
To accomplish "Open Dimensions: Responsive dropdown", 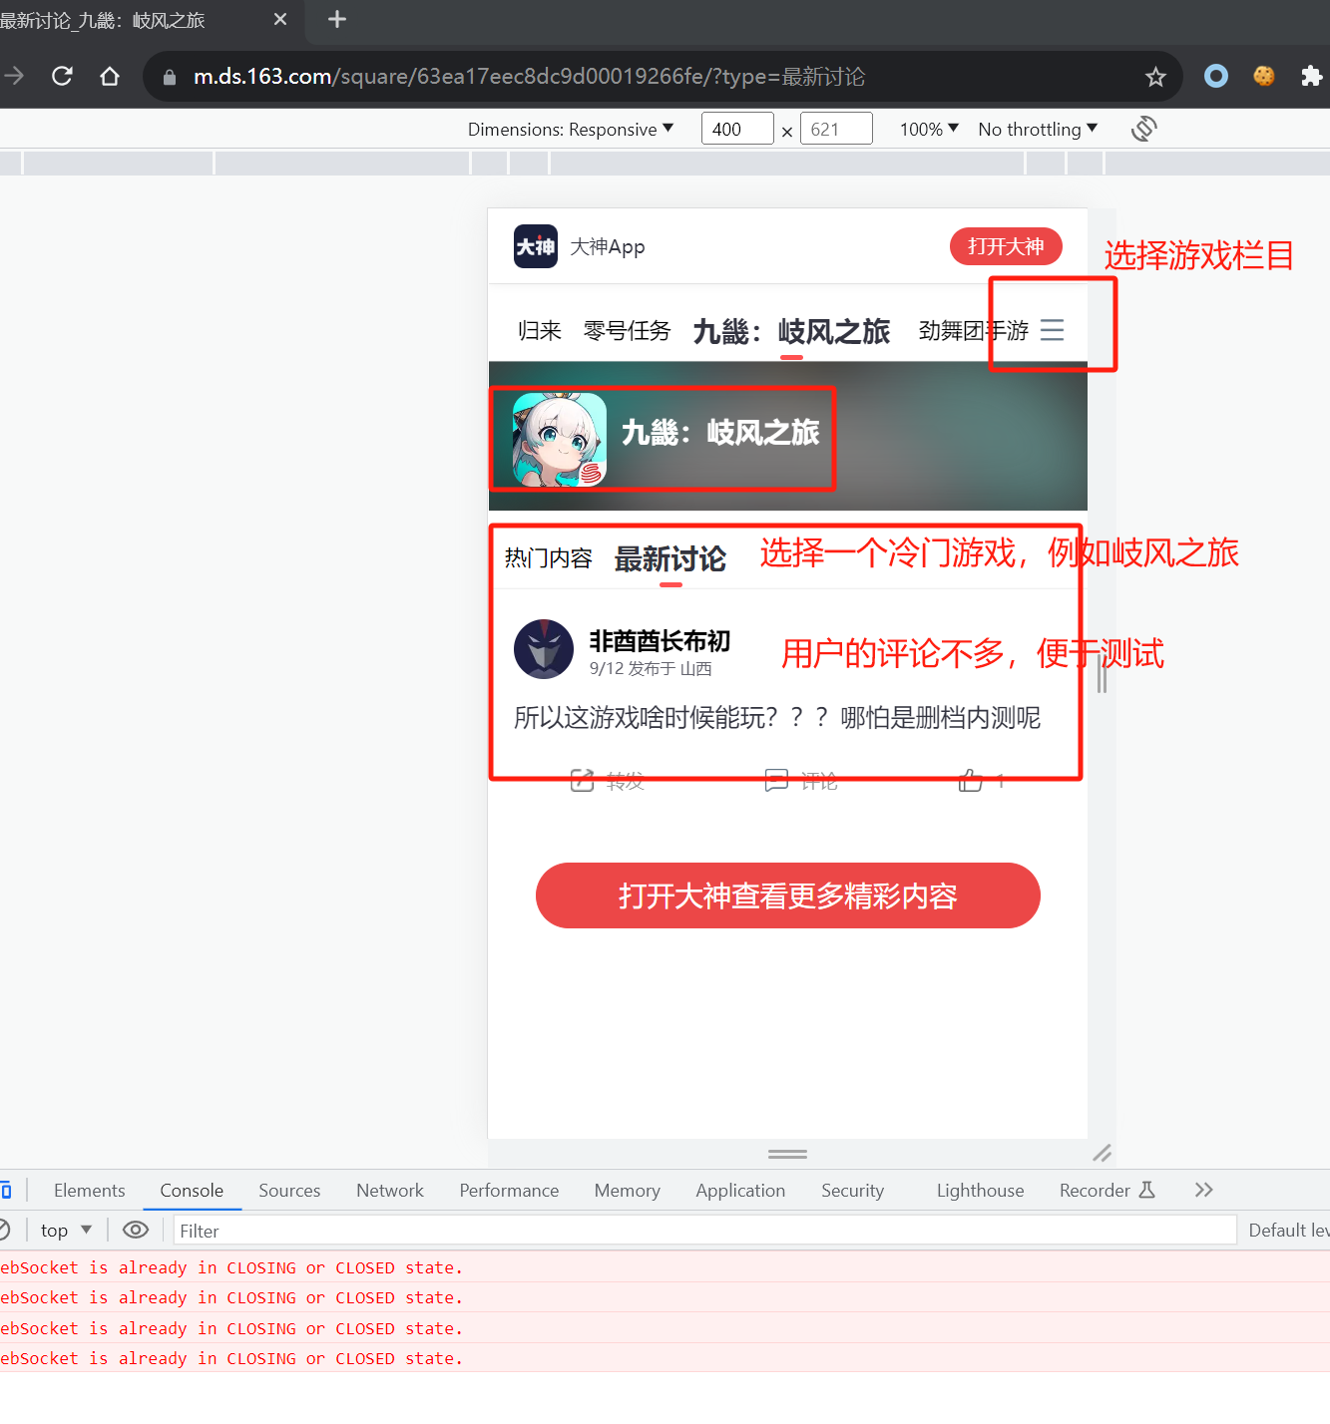I will (x=571, y=129).
